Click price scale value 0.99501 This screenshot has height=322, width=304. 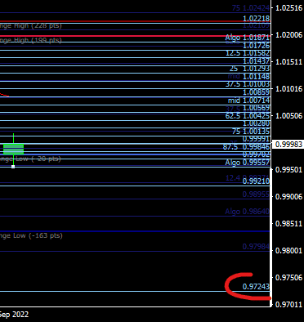[289, 170]
